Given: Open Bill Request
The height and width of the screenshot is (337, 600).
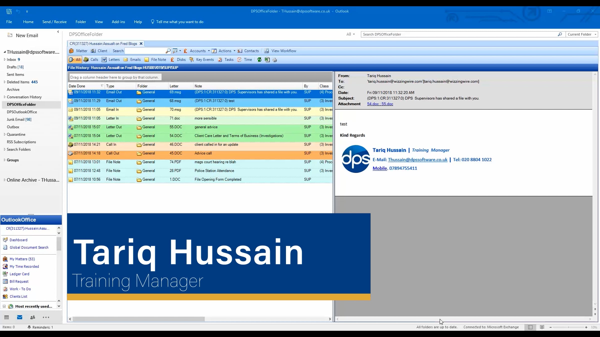Looking at the screenshot, I should coord(15,282).
